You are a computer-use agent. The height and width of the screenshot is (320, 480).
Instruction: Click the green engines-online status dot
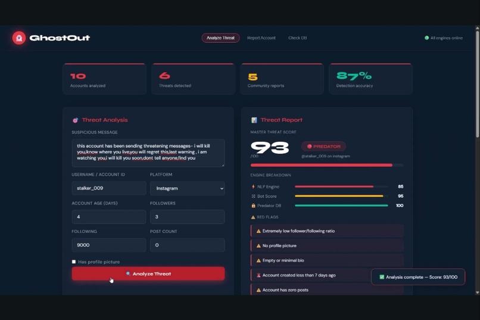pos(426,38)
